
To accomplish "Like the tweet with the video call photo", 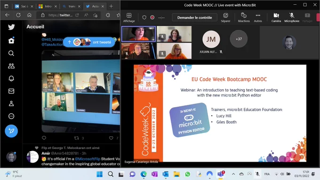I will [111, 138].
